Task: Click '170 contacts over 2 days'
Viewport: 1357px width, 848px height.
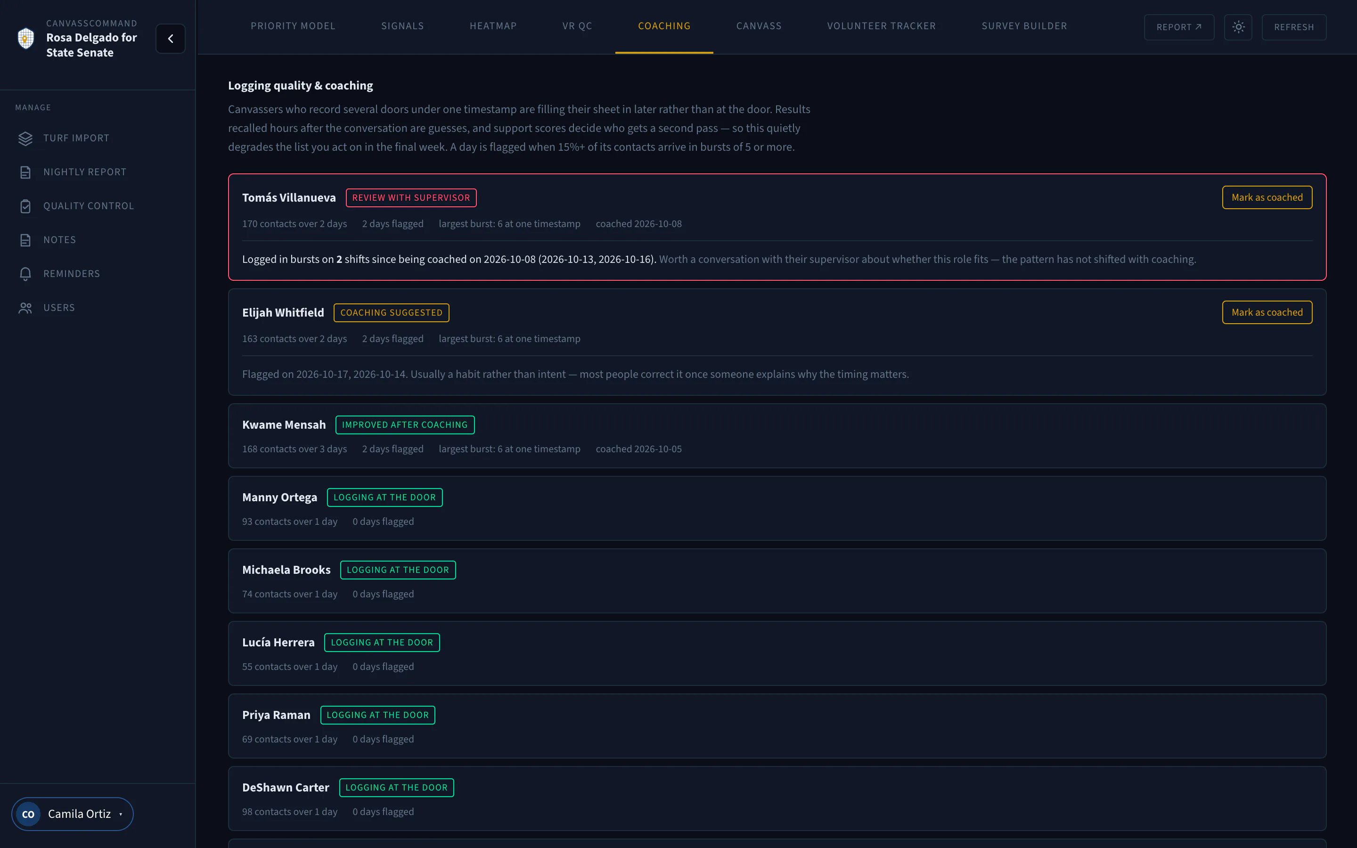Action: (294, 224)
